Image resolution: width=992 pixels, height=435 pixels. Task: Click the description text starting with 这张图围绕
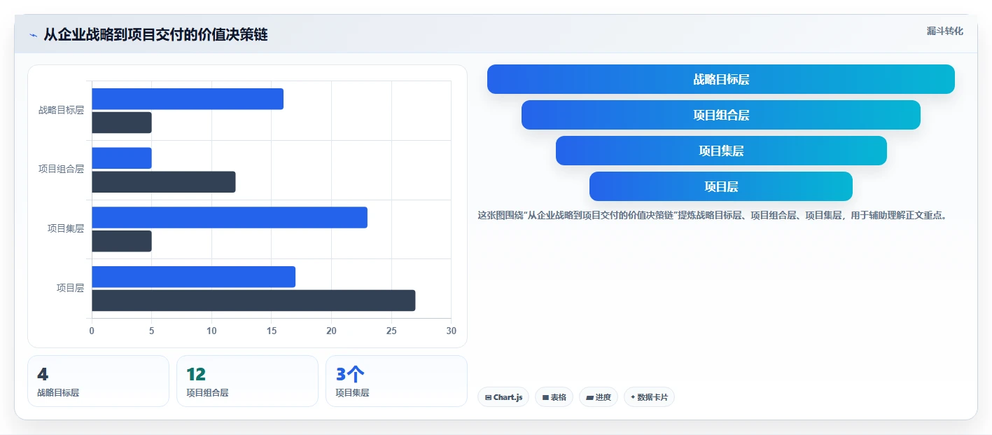tap(712, 216)
